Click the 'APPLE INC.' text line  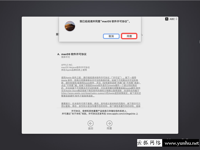(x=67, y=65)
